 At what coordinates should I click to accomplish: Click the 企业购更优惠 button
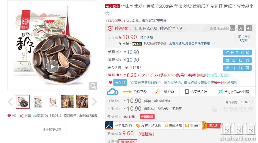[52, 130]
